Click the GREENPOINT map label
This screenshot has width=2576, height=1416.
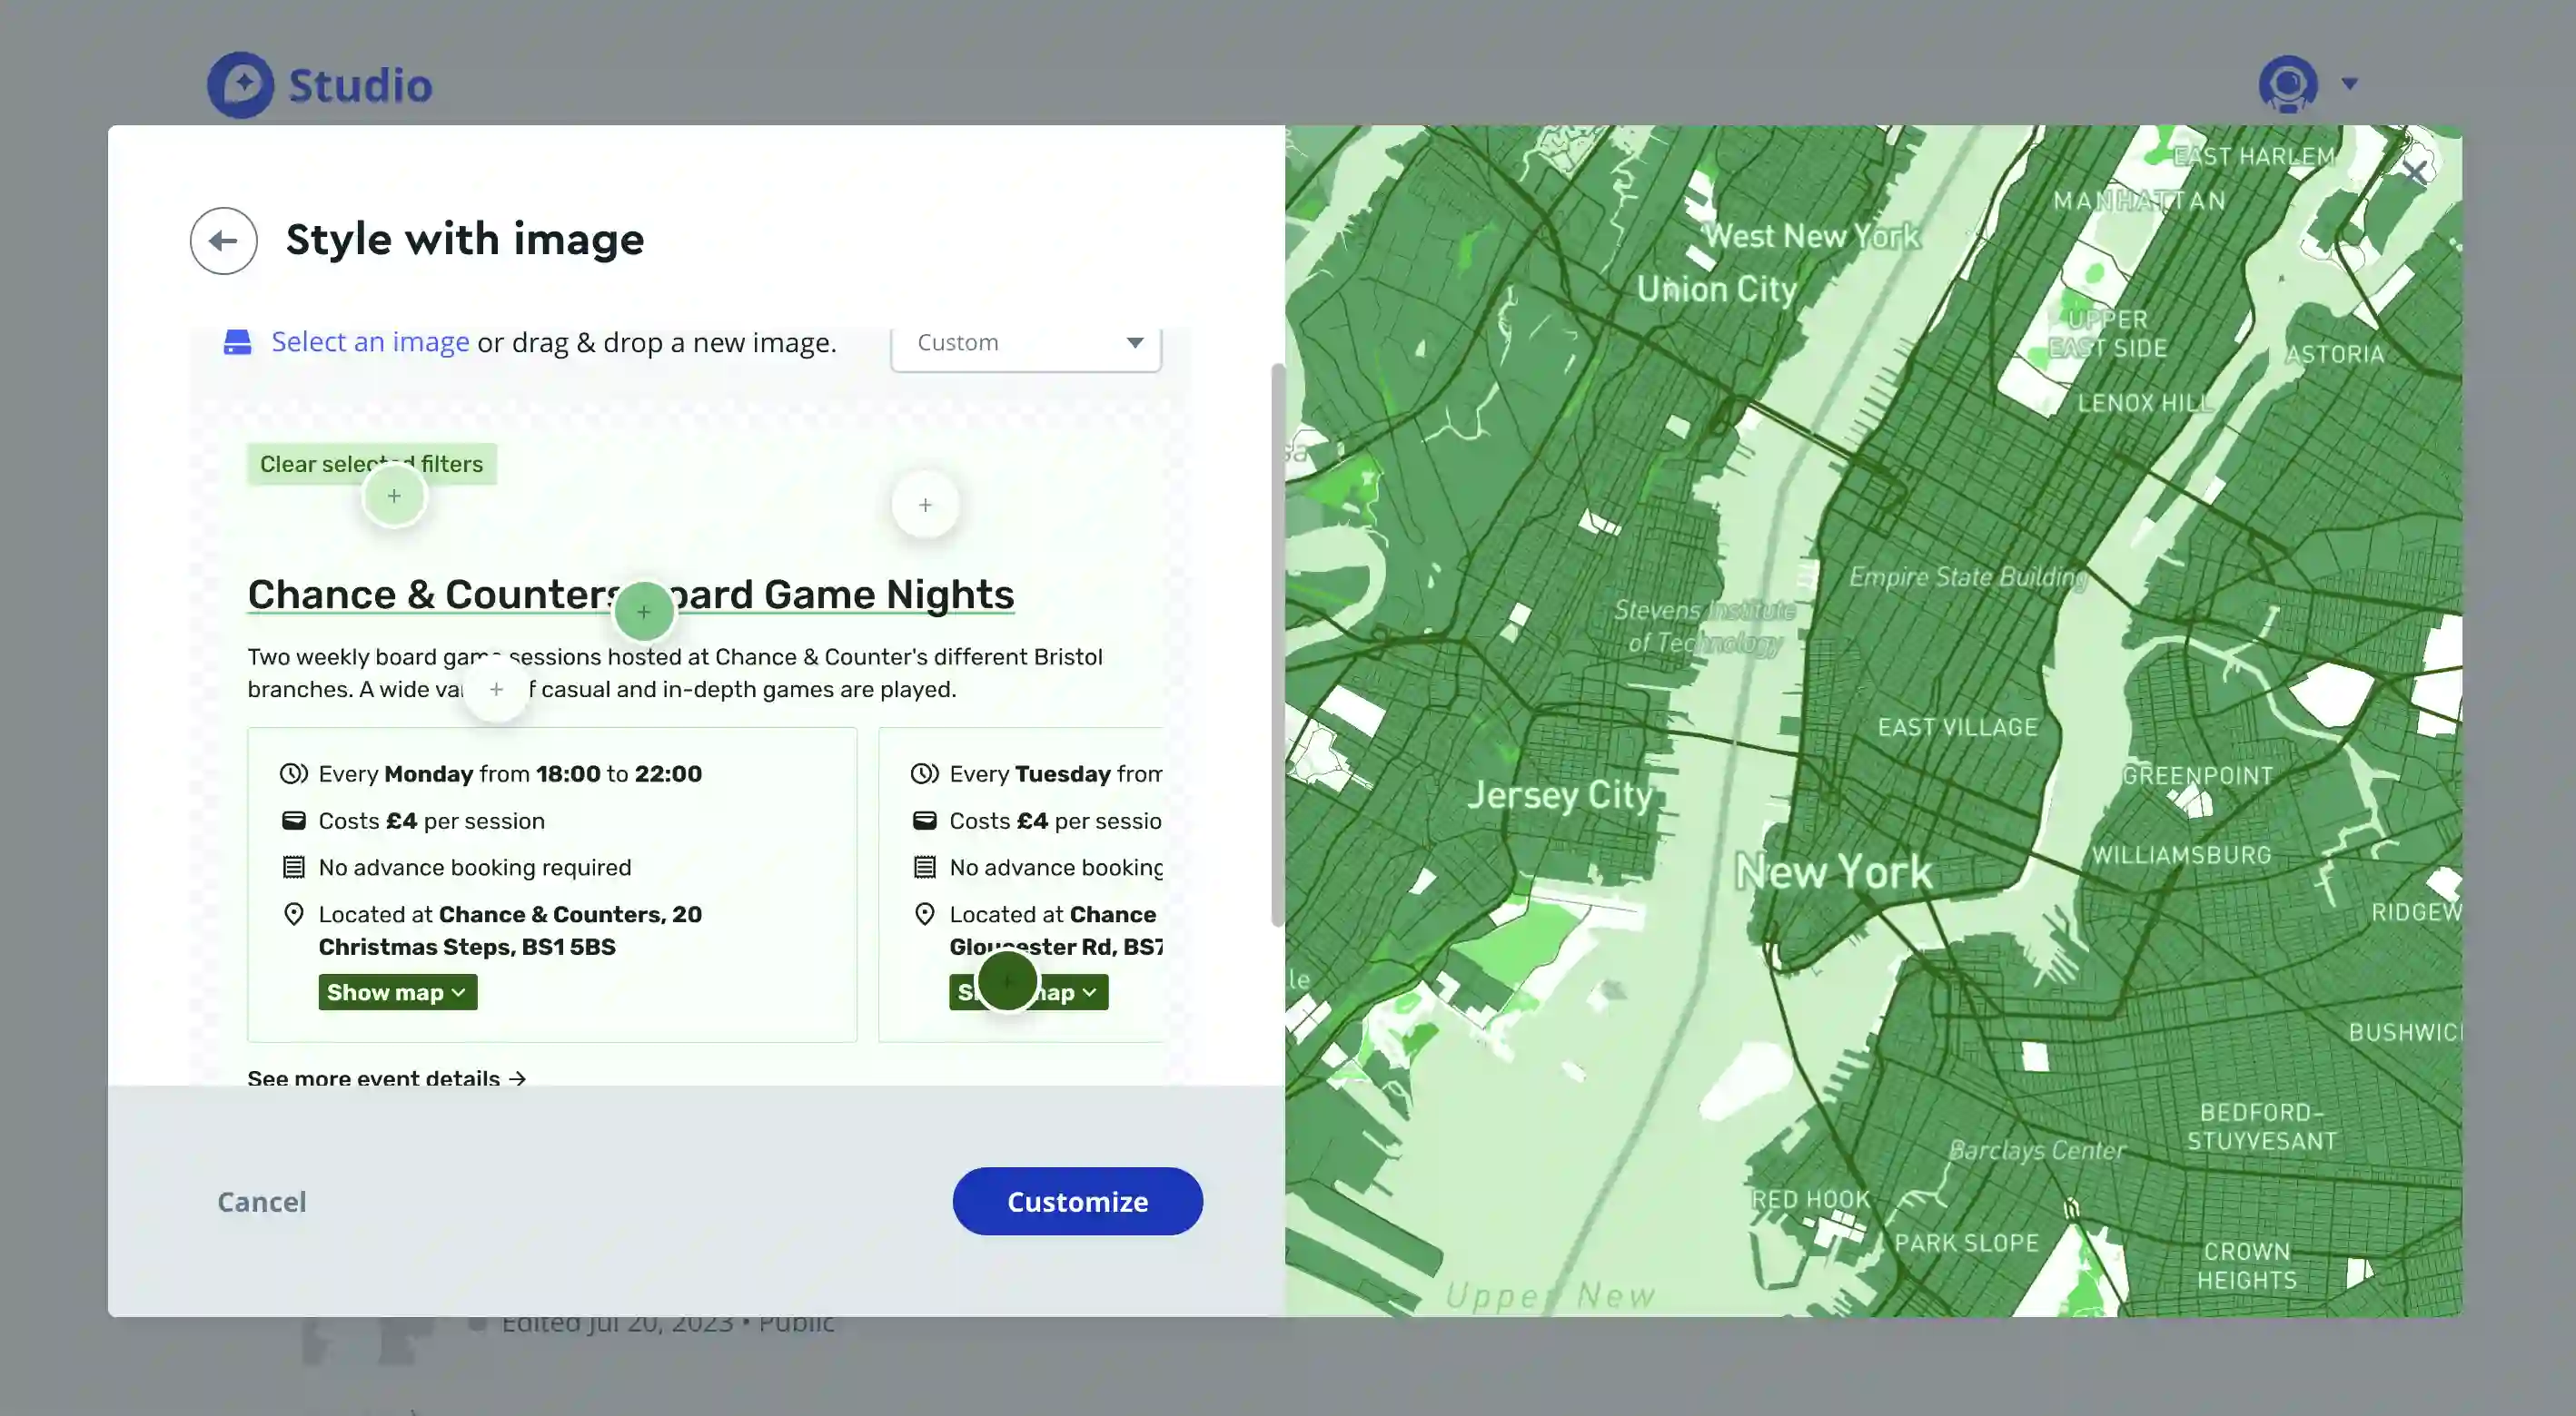2198,775
